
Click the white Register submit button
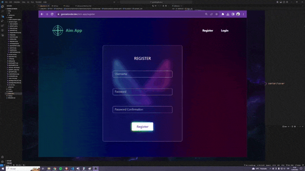[x=142, y=126]
